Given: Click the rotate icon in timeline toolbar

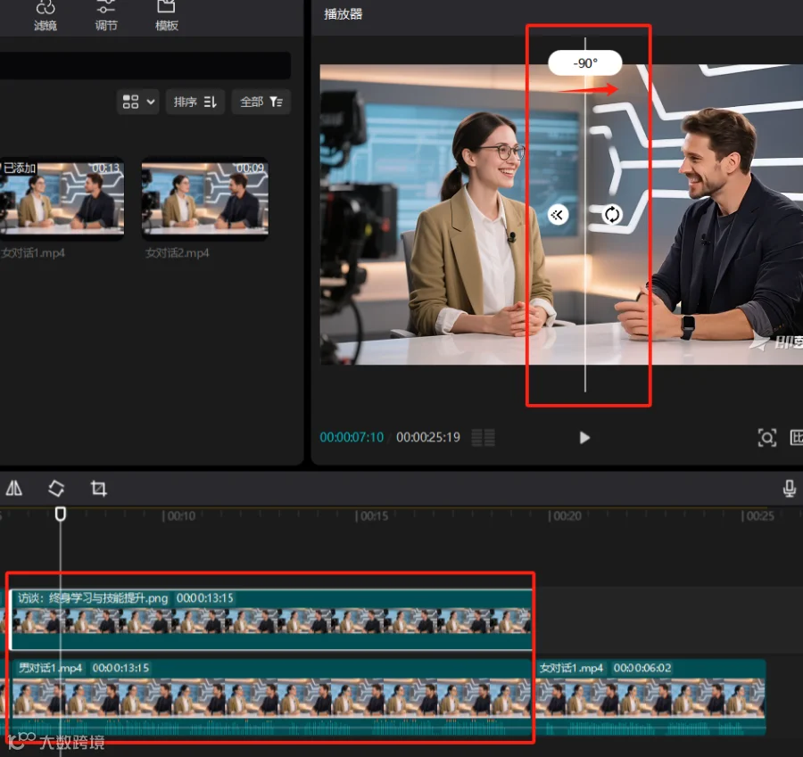Looking at the screenshot, I should coord(56,488).
